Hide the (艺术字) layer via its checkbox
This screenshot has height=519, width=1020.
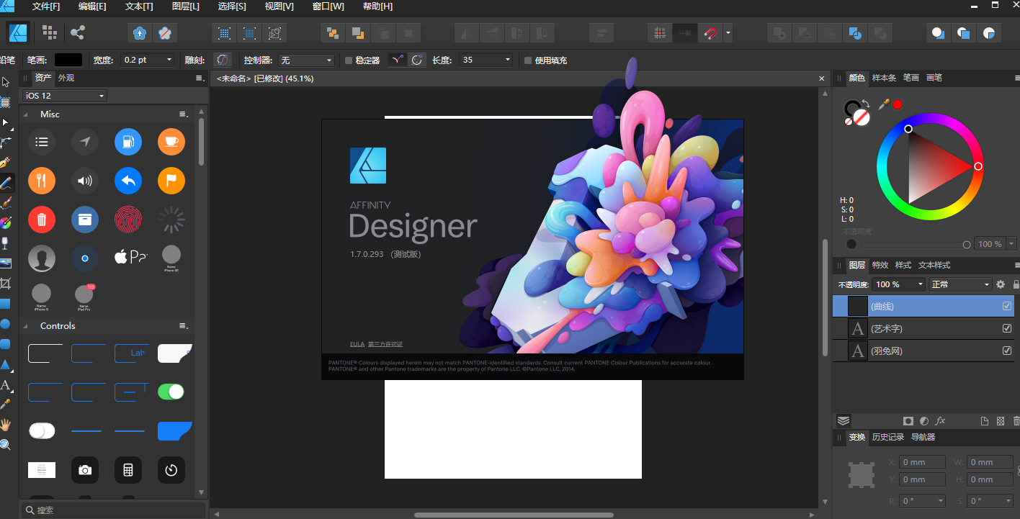[x=1007, y=328]
